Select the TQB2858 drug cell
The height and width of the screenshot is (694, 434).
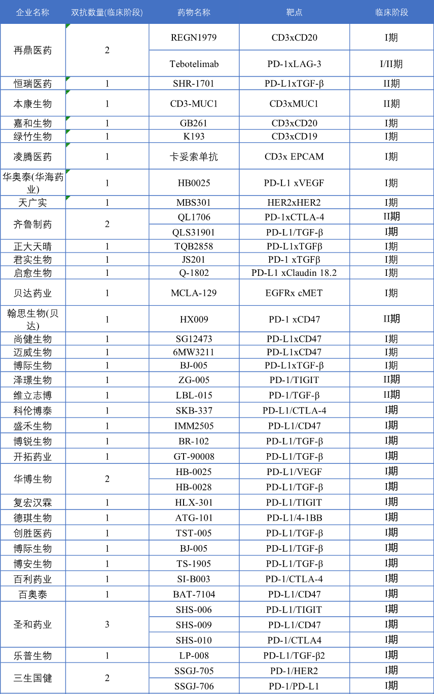194,246
